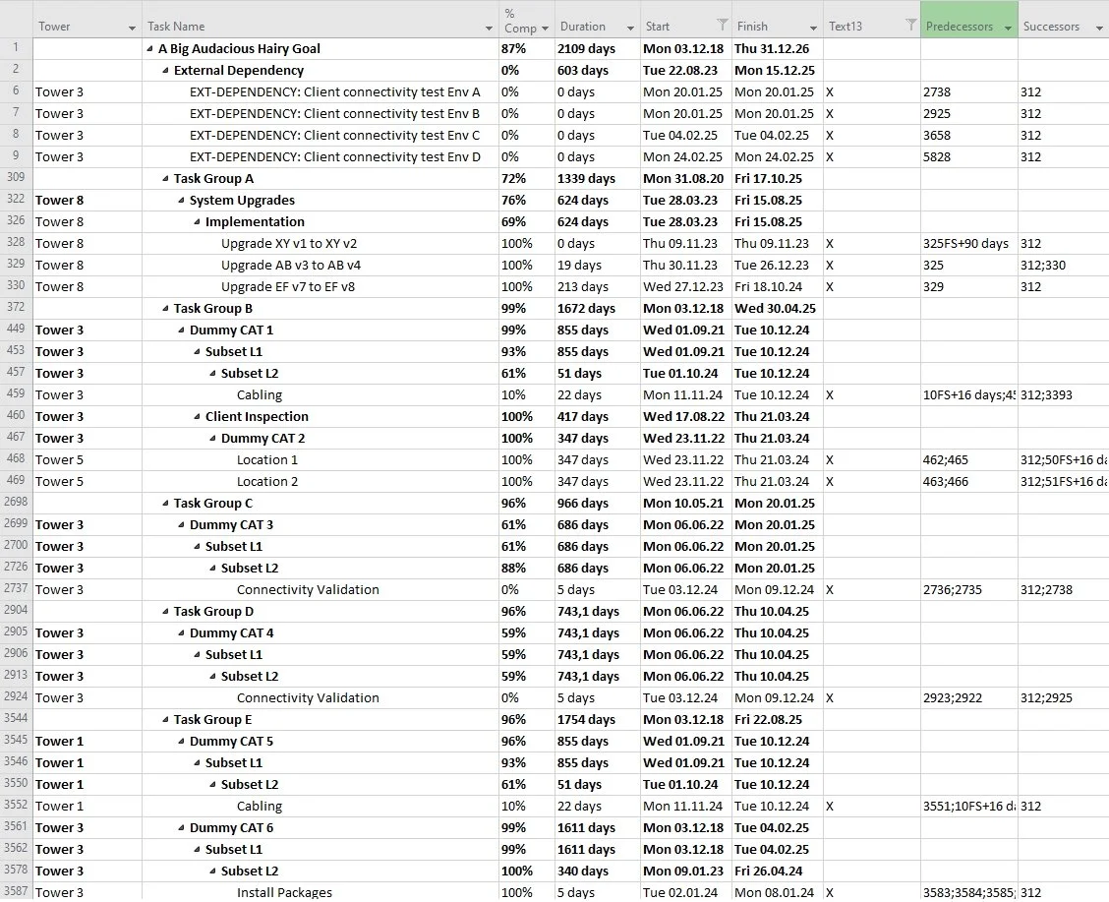Collapse the 'System Upgrades' summary task

(180, 200)
